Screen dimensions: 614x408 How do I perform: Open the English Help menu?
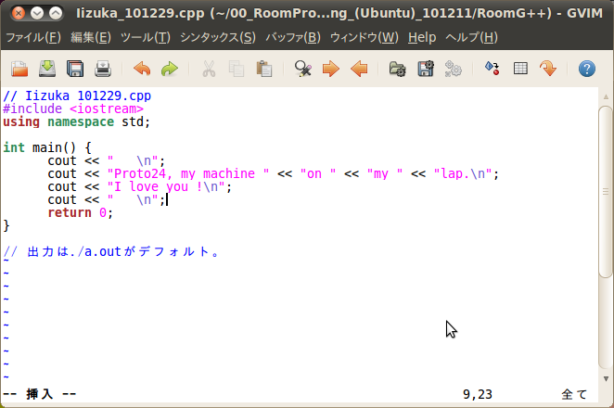[x=422, y=38]
